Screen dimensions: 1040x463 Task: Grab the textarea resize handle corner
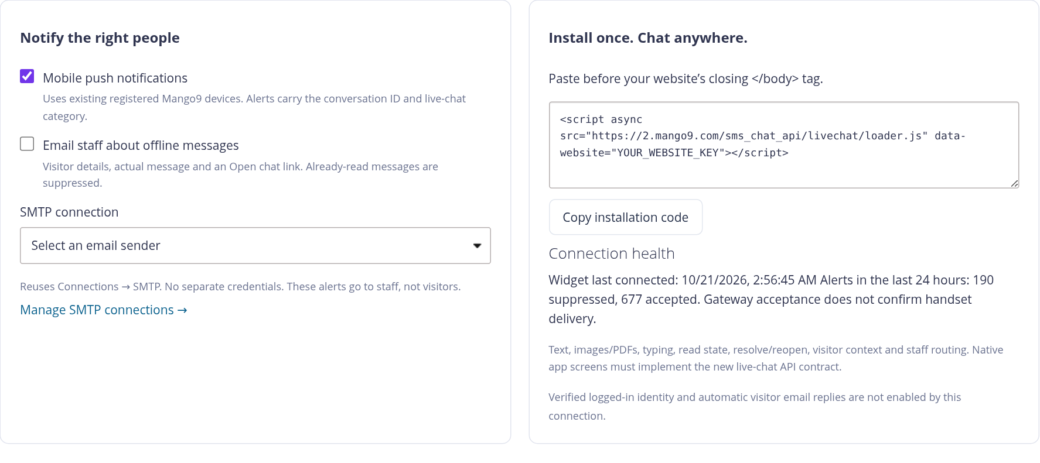coord(1014,183)
